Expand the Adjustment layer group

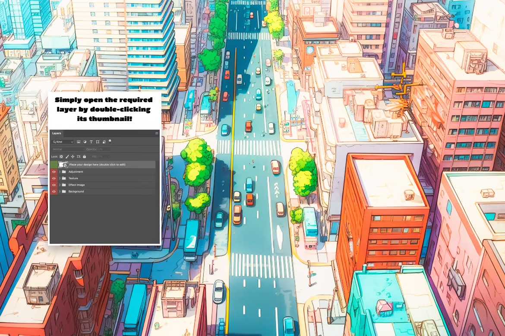[x=60, y=172]
